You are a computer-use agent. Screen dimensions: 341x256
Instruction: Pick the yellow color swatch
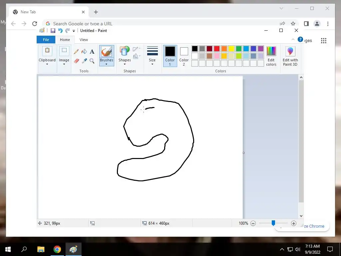pos(231,49)
